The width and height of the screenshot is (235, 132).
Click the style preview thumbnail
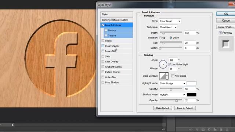point(226,44)
